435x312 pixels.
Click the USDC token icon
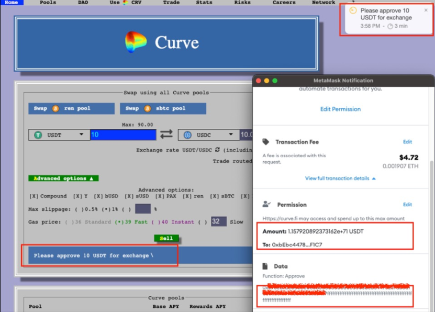click(187, 135)
